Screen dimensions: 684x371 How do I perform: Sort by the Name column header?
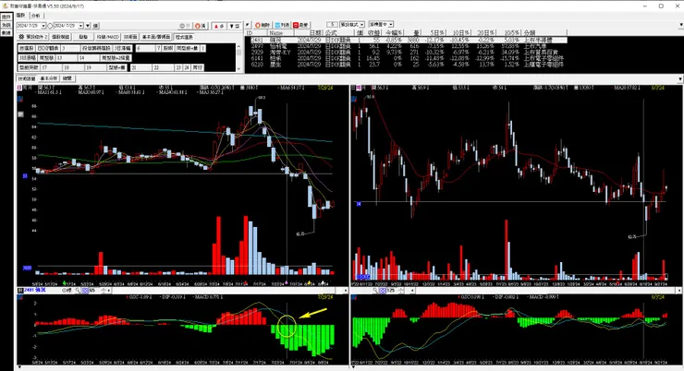pos(281,33)
